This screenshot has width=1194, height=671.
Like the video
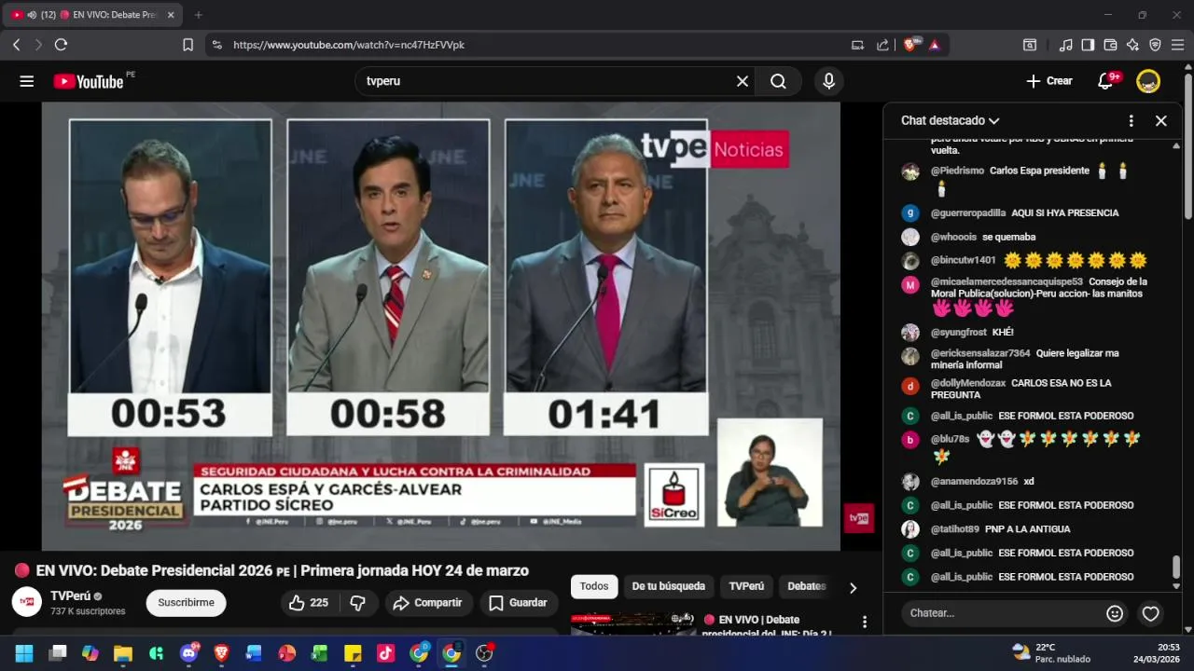click(x=309, y=603)
